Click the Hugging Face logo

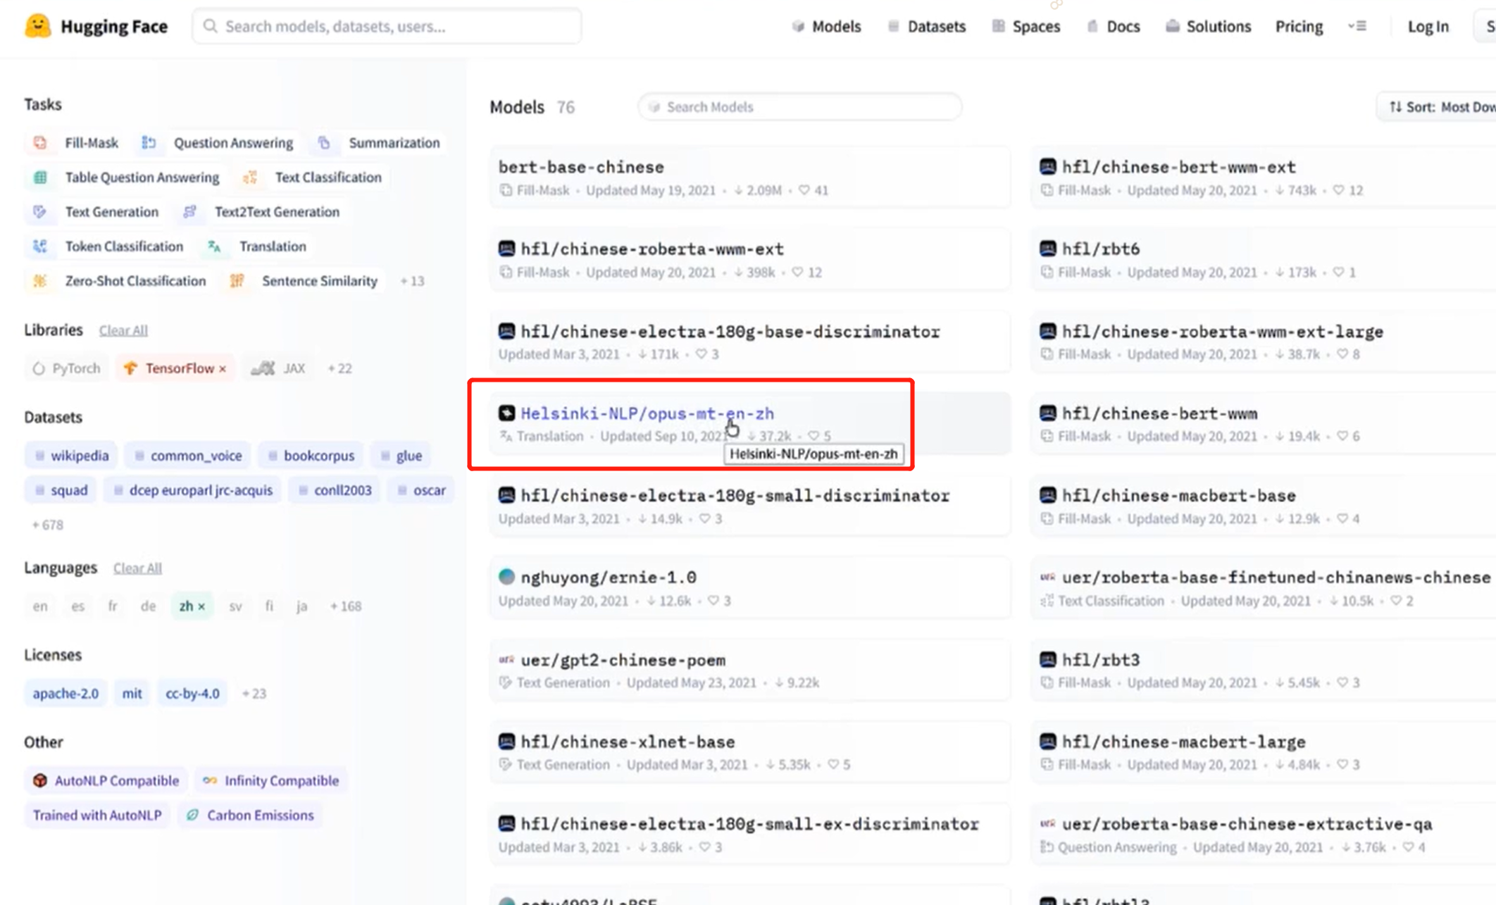click(37, 26)
